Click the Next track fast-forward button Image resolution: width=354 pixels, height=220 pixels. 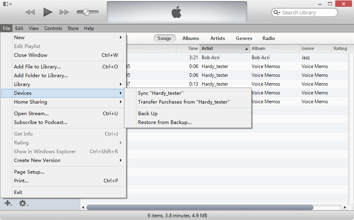click(64, 12)
